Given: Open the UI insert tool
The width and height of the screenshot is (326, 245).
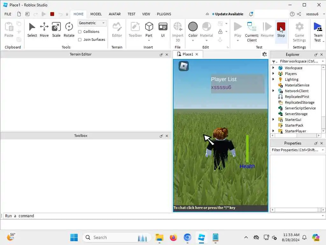Looking at the screenshot, I should point(163,30).
